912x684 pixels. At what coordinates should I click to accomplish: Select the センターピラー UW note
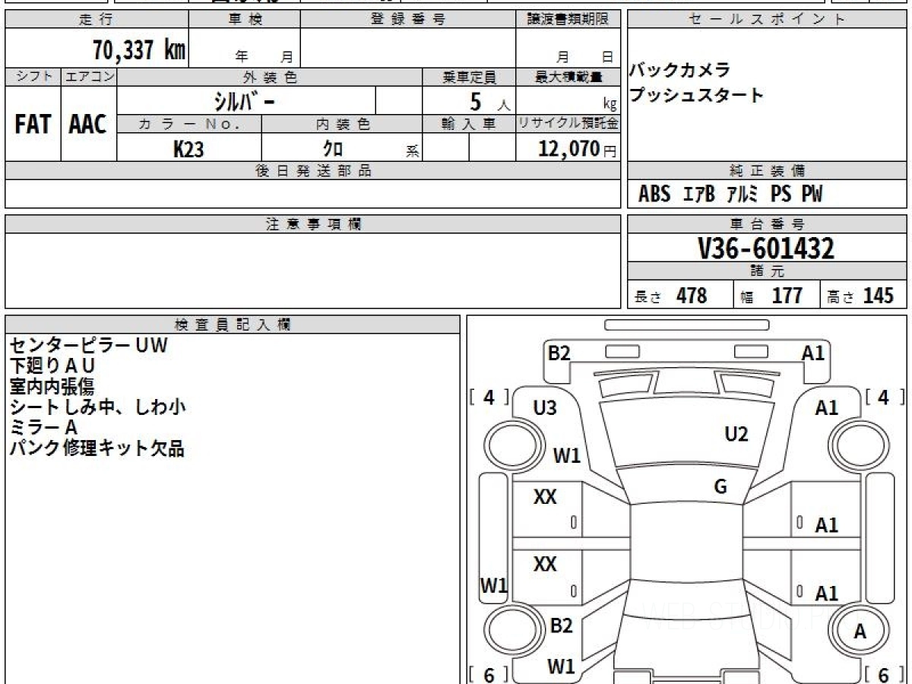(88, 346)
